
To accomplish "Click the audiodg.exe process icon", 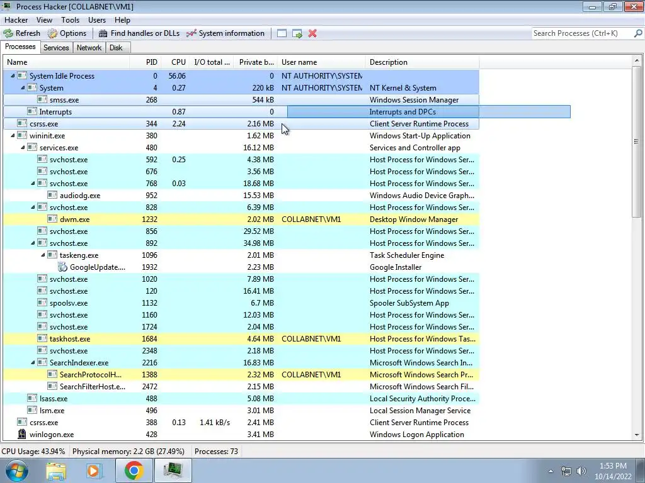I will (x=52, y=195).
